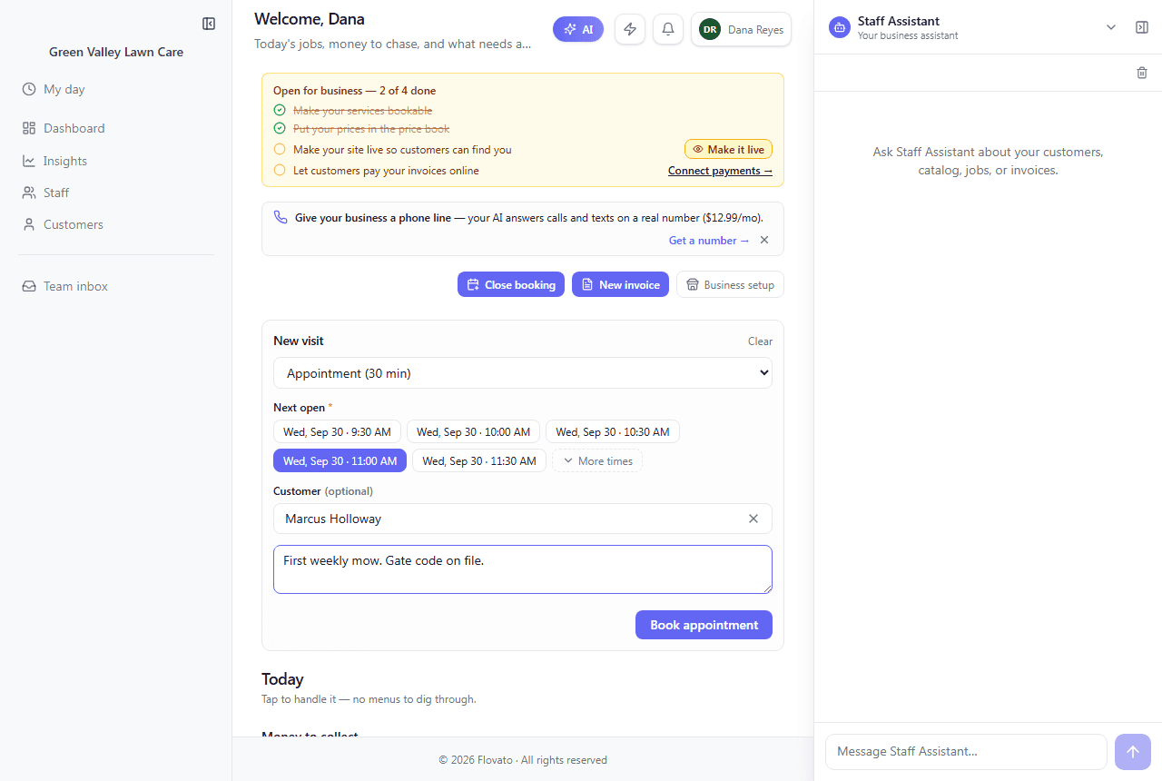Open the Appointment (30 min) dropdown
Image resolution: width=1162 pixels, height=781 pixels.
click(523, 373)
